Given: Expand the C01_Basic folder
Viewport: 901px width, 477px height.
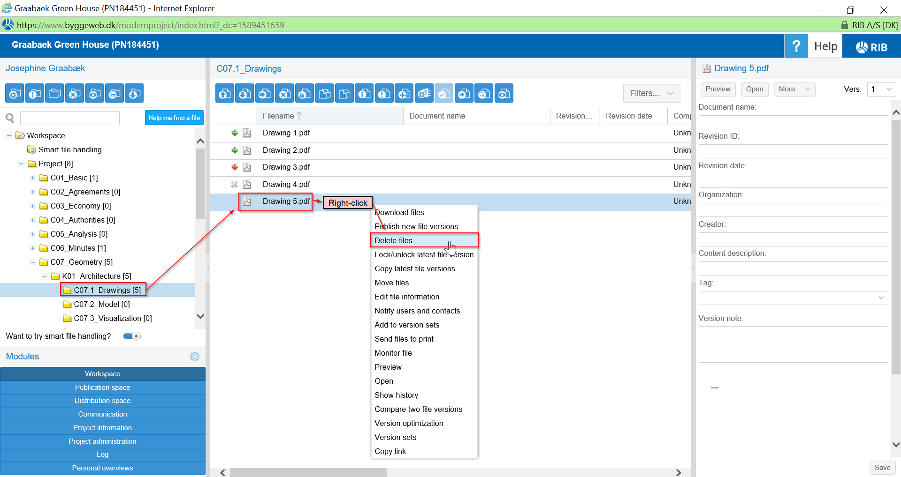Looking at the screenshot, I should 32,178.
